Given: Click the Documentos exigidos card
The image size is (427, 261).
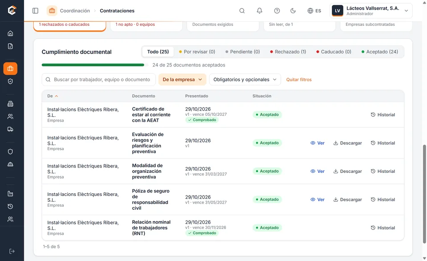Looking at the screenshot, I should (223, 26).
